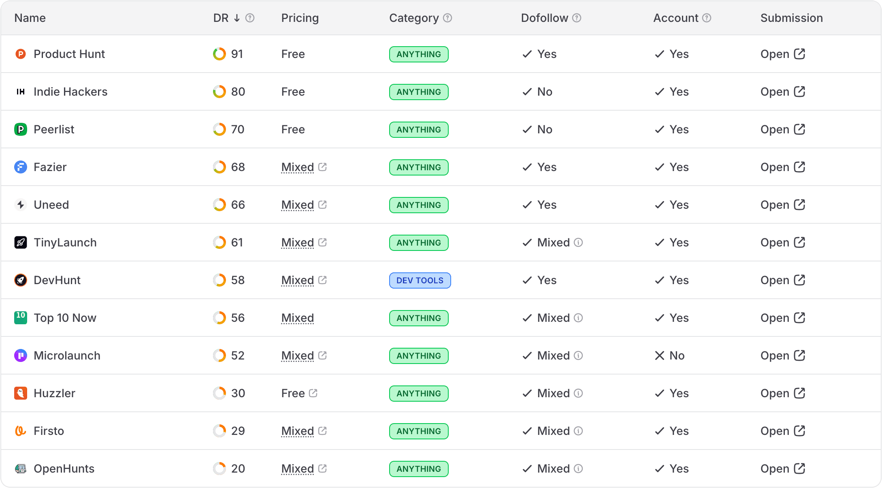Open the Product Hunt submission link
The height and width of the screenshot is (488, 882).
[x=782, y=54]
